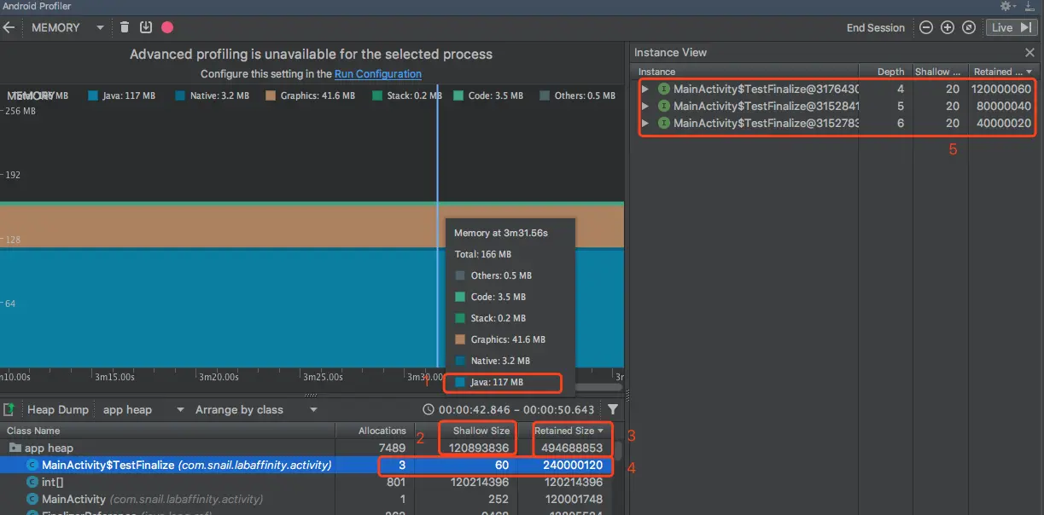Image resolution: width=1044 pixels, height=515 pixels.
Task: Open the filter icon in the heap dump toolbar
Action: click(x=613, y=410)
